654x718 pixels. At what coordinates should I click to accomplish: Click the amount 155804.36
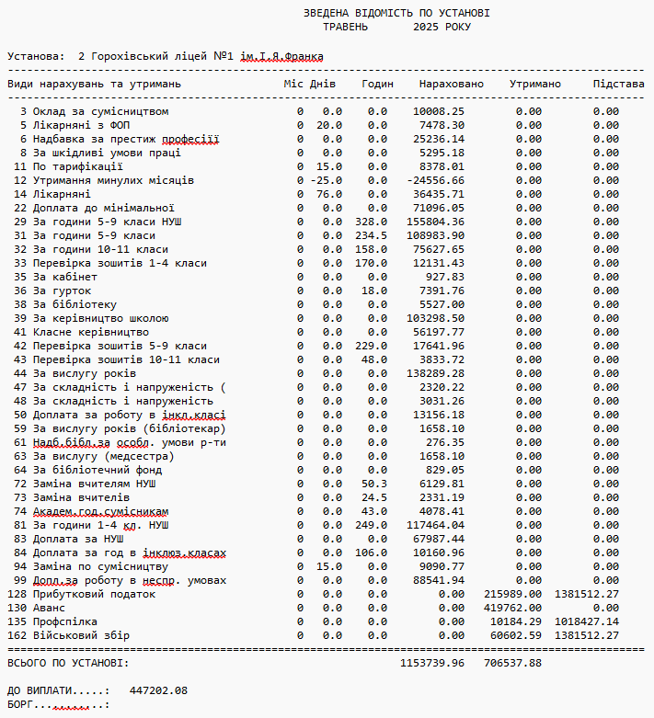pyautogui.click(x=432, y=222)
